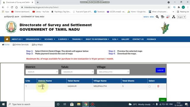Go back to the previous browser page
Image resolution: width=190 pixels, height=107 pixels.
coord(3,7)
